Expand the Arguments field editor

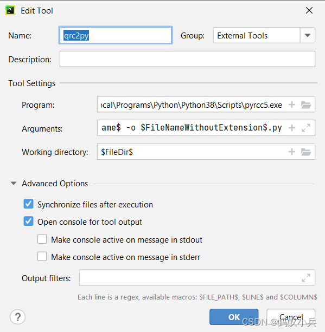coord(306,128)
